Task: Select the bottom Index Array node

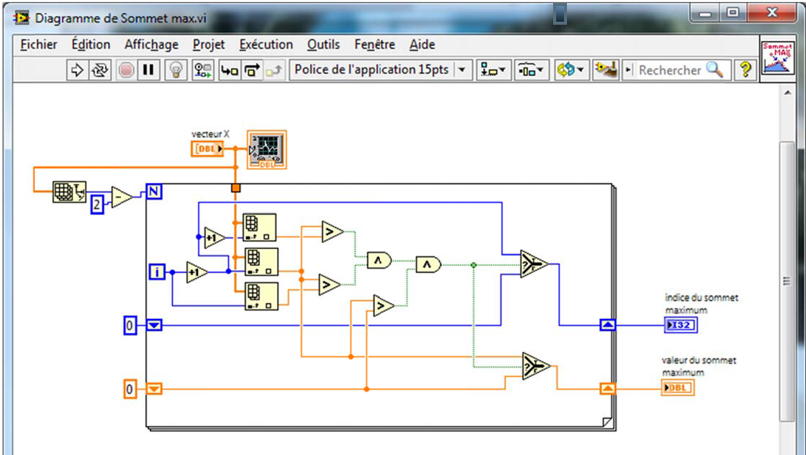Action: [x=261, y=296]
